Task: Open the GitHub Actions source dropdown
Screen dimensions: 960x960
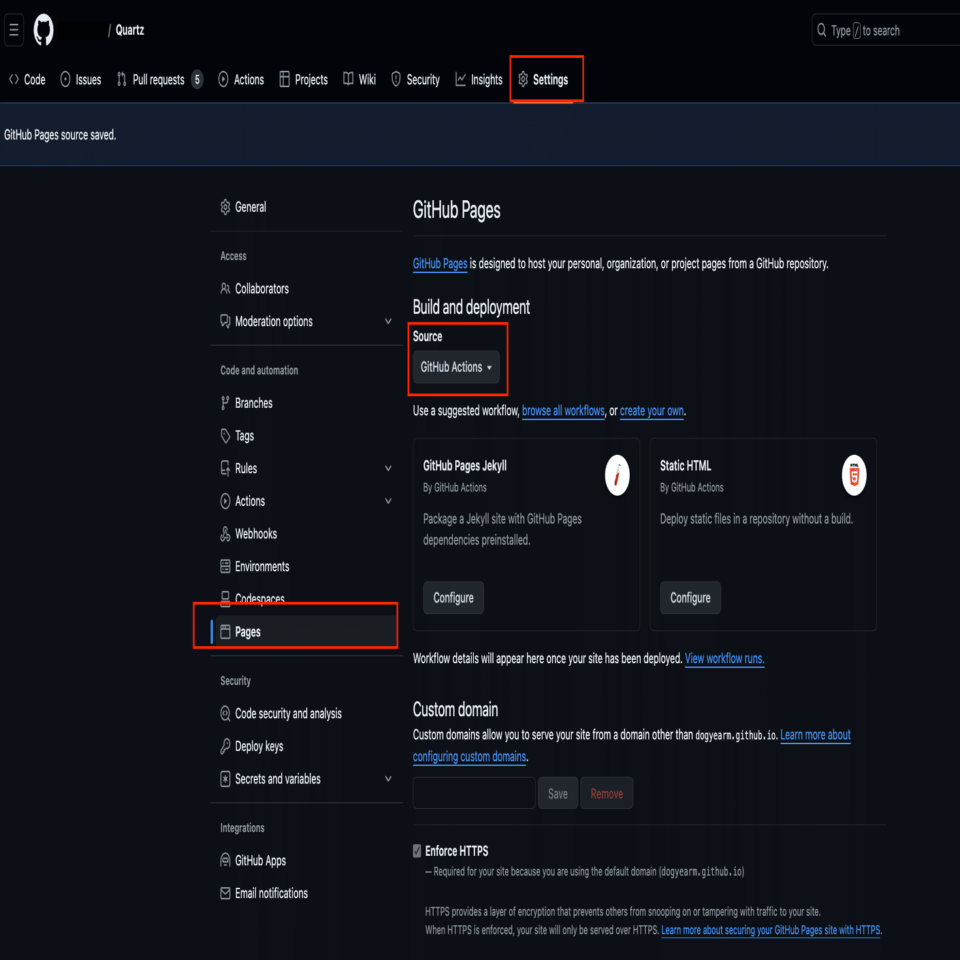Action: (x=456, y=367)
